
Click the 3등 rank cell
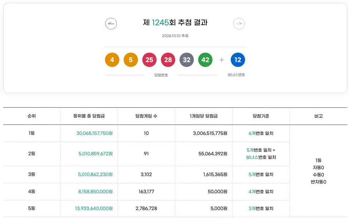coord(32,174)
